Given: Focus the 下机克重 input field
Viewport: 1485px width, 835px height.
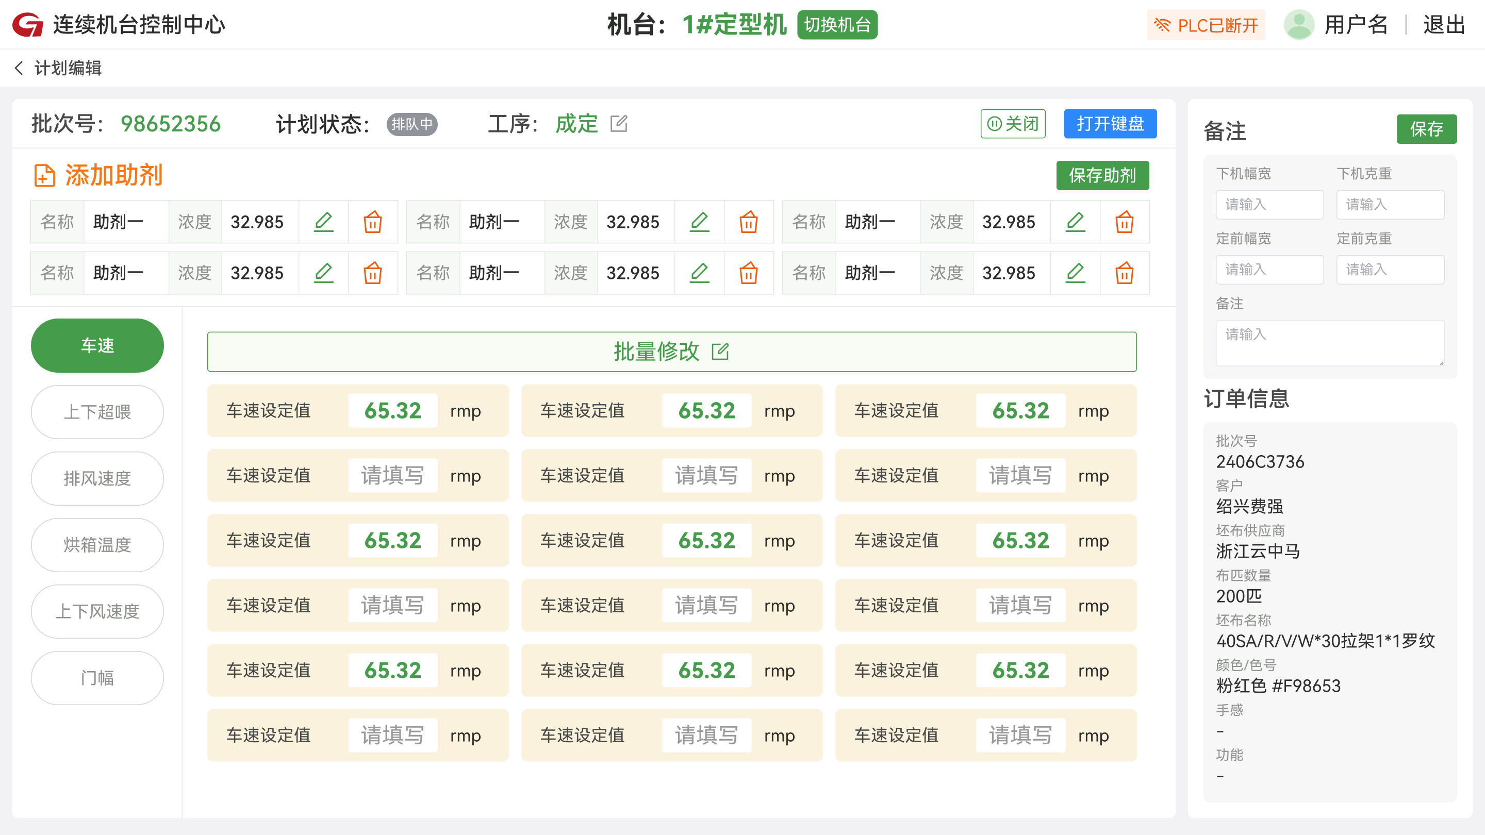Looking at the screenshot, I should (1391, 205).
